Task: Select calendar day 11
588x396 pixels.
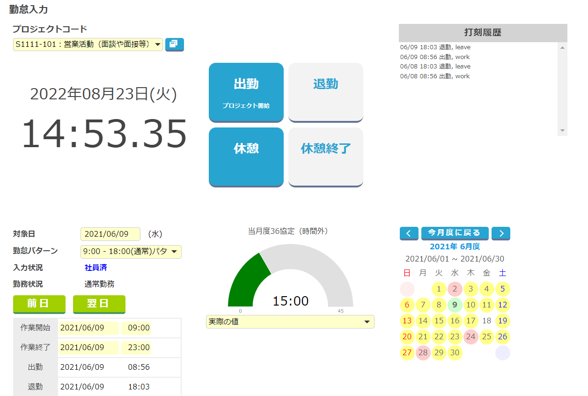Action: click(487, 305)
